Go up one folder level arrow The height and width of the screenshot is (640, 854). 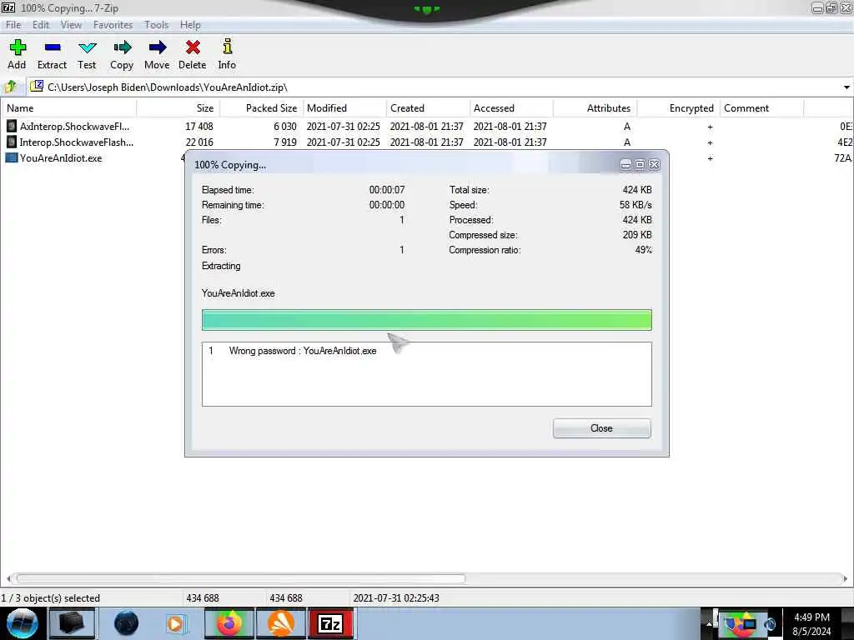(10, 87)
